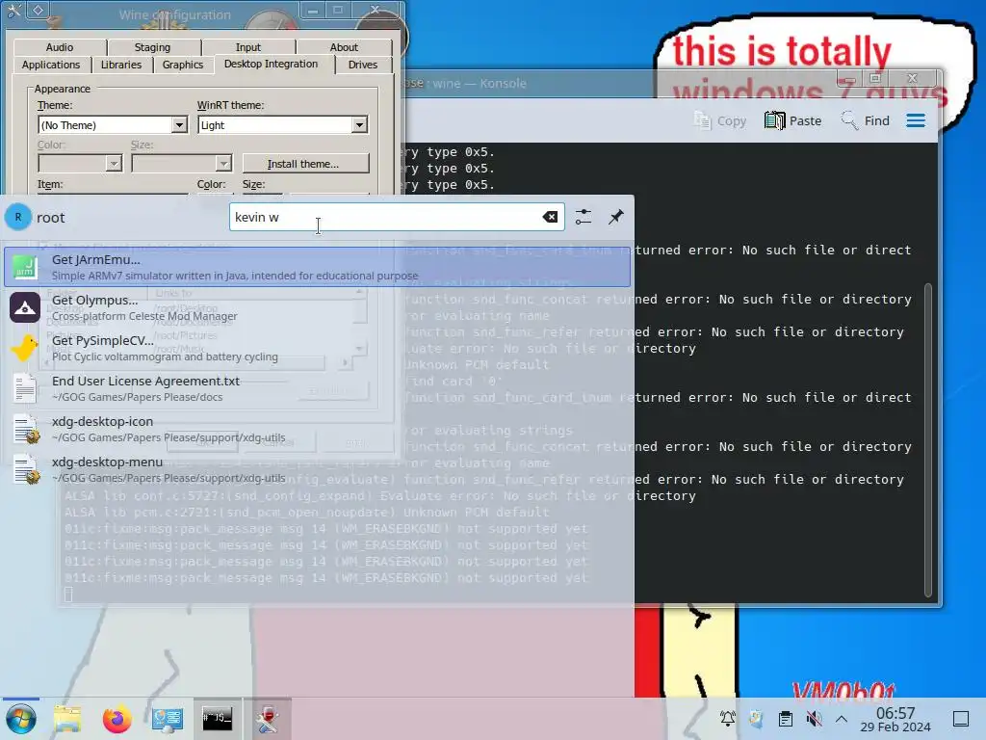Click the muted volume tray icon

(814, 719)
